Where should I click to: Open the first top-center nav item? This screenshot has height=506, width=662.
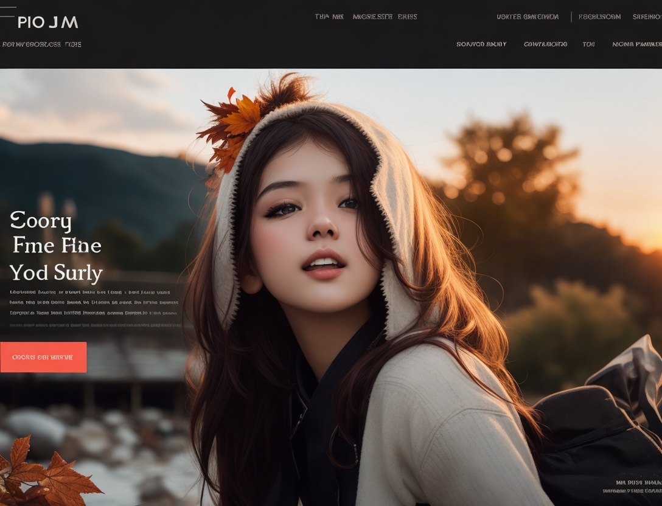point(329,17)
